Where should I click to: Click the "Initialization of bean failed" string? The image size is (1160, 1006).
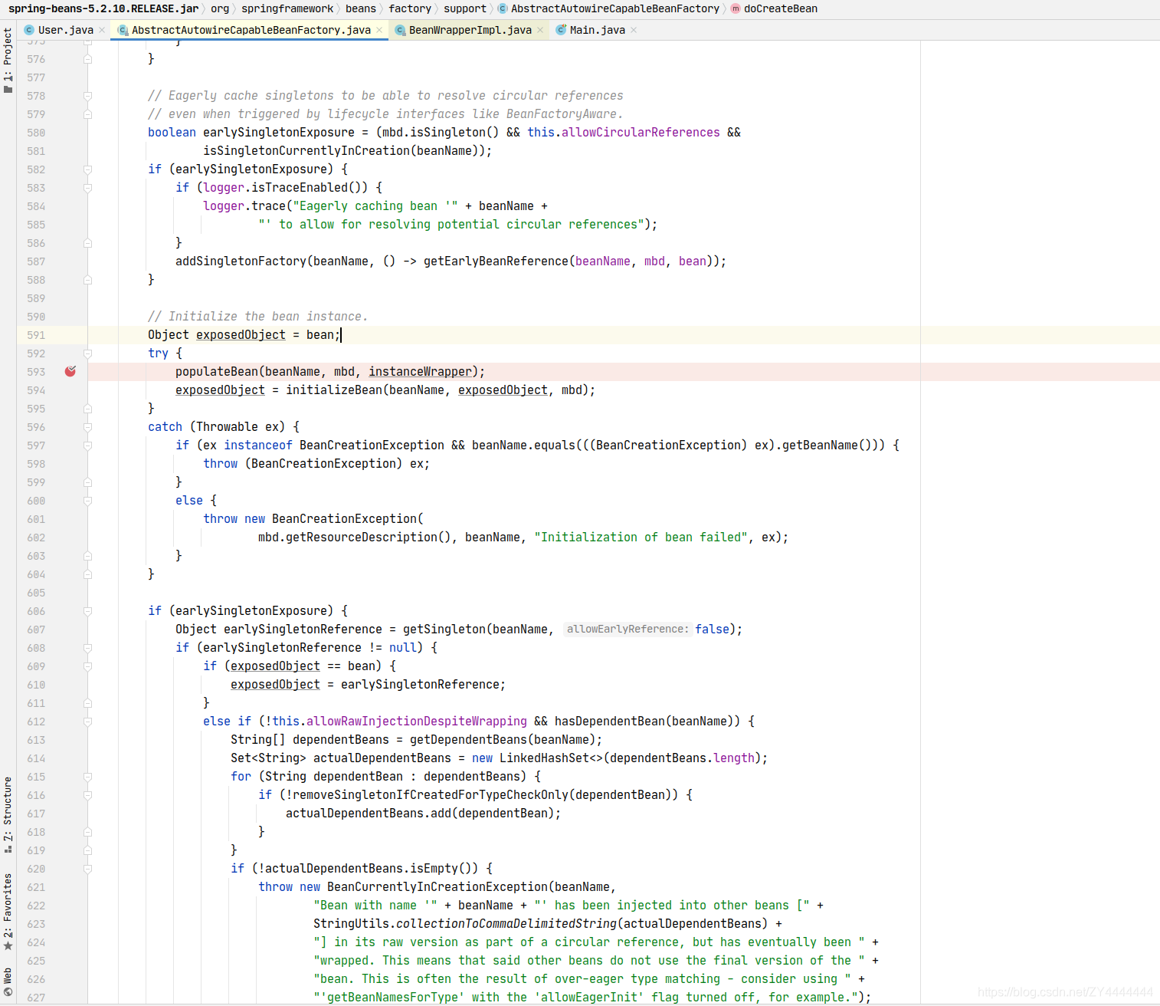641,538
